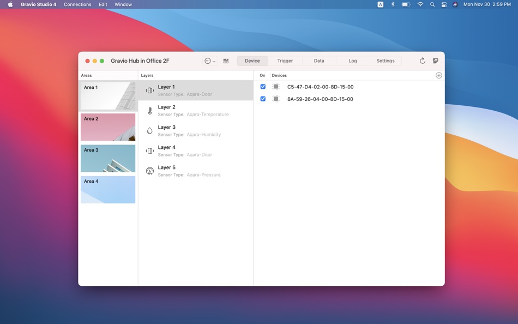Open the Bluetooth menu bar icon
Viewport: 518px width, 324px height.
coord(393,4)
